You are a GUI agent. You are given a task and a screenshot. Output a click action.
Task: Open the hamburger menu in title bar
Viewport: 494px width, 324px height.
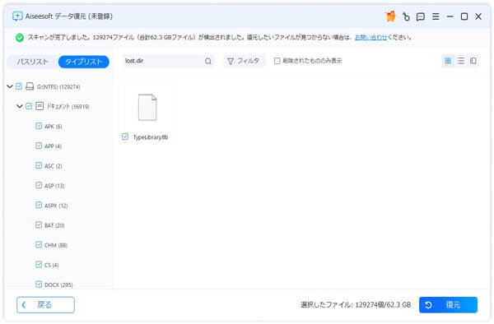tap(436, 16)
